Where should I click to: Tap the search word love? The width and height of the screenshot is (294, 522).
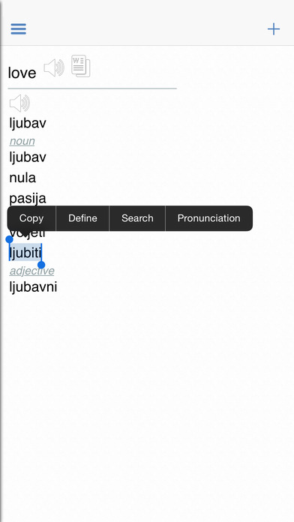[x=22, y=73]
